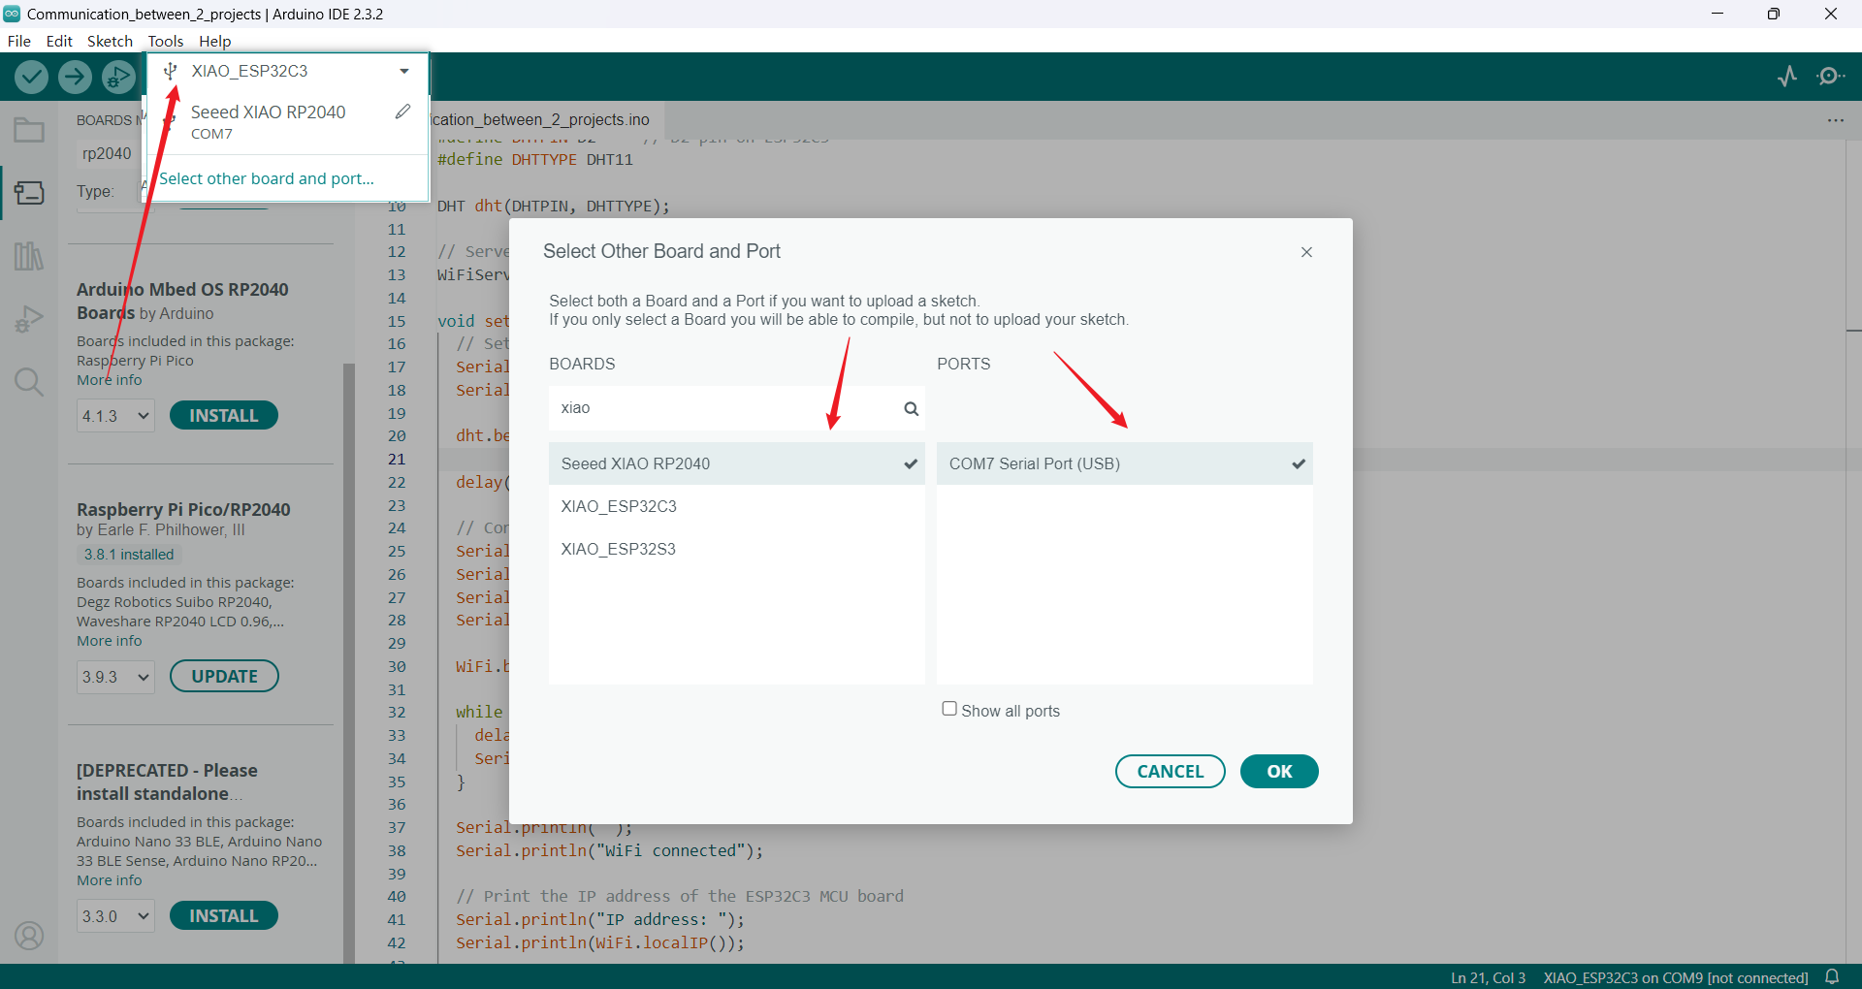Click Ln 21, Col 3 in status bar
Screen dimensions: 1862x989
1488,977
